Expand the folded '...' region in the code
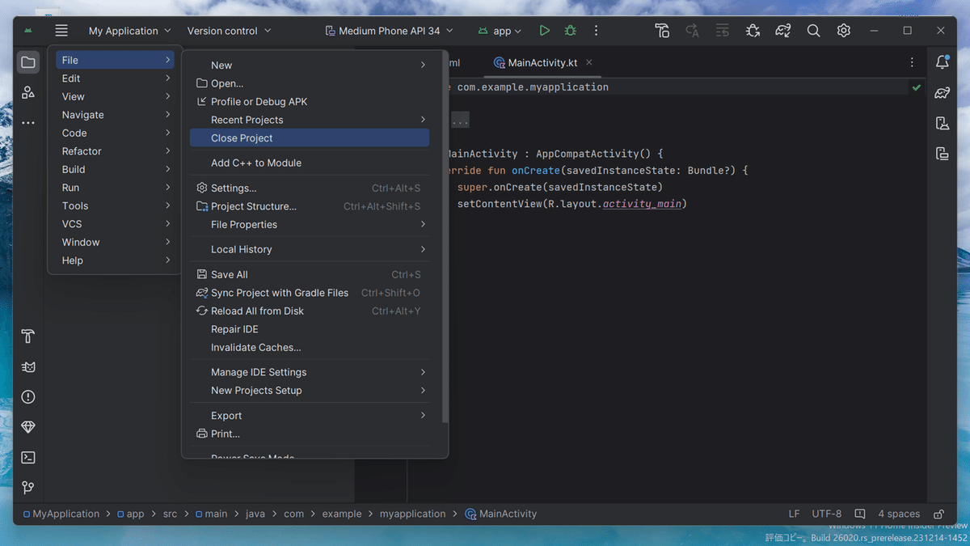This screenshot has width=970, height=546. [x=459, y=121]
